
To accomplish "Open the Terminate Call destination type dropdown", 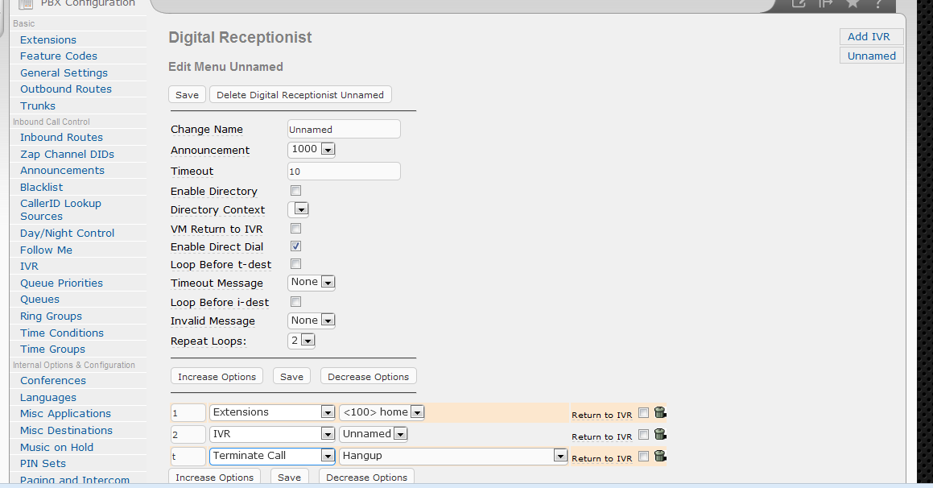I will point(272,456).
